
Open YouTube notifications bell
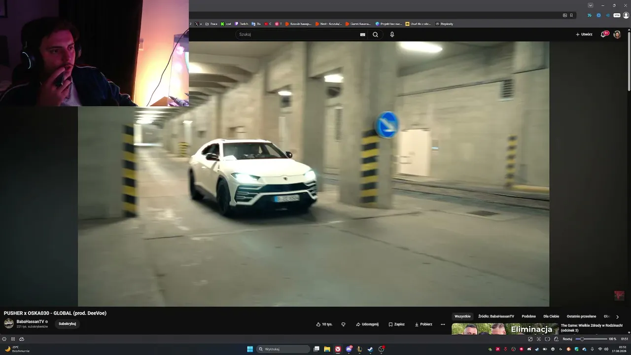(x=603, y=35)
